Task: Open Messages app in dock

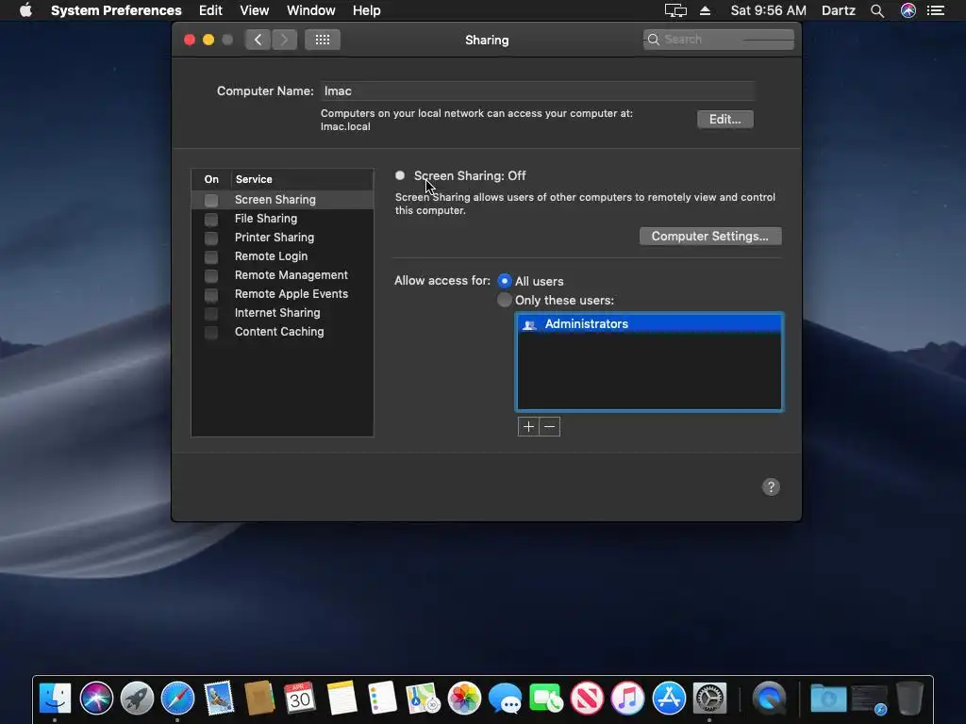Action: click(506, 699)
